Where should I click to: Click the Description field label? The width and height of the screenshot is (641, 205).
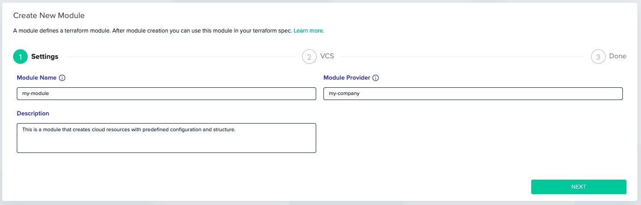(x=33, y=114)
